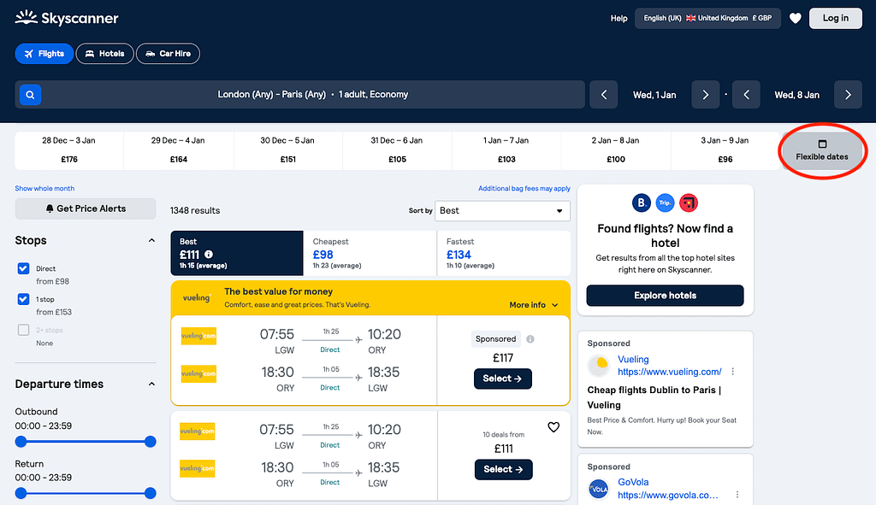Select the Cheapest £98 results tab
The image size is (876, 505).
[x=370, y=253]
